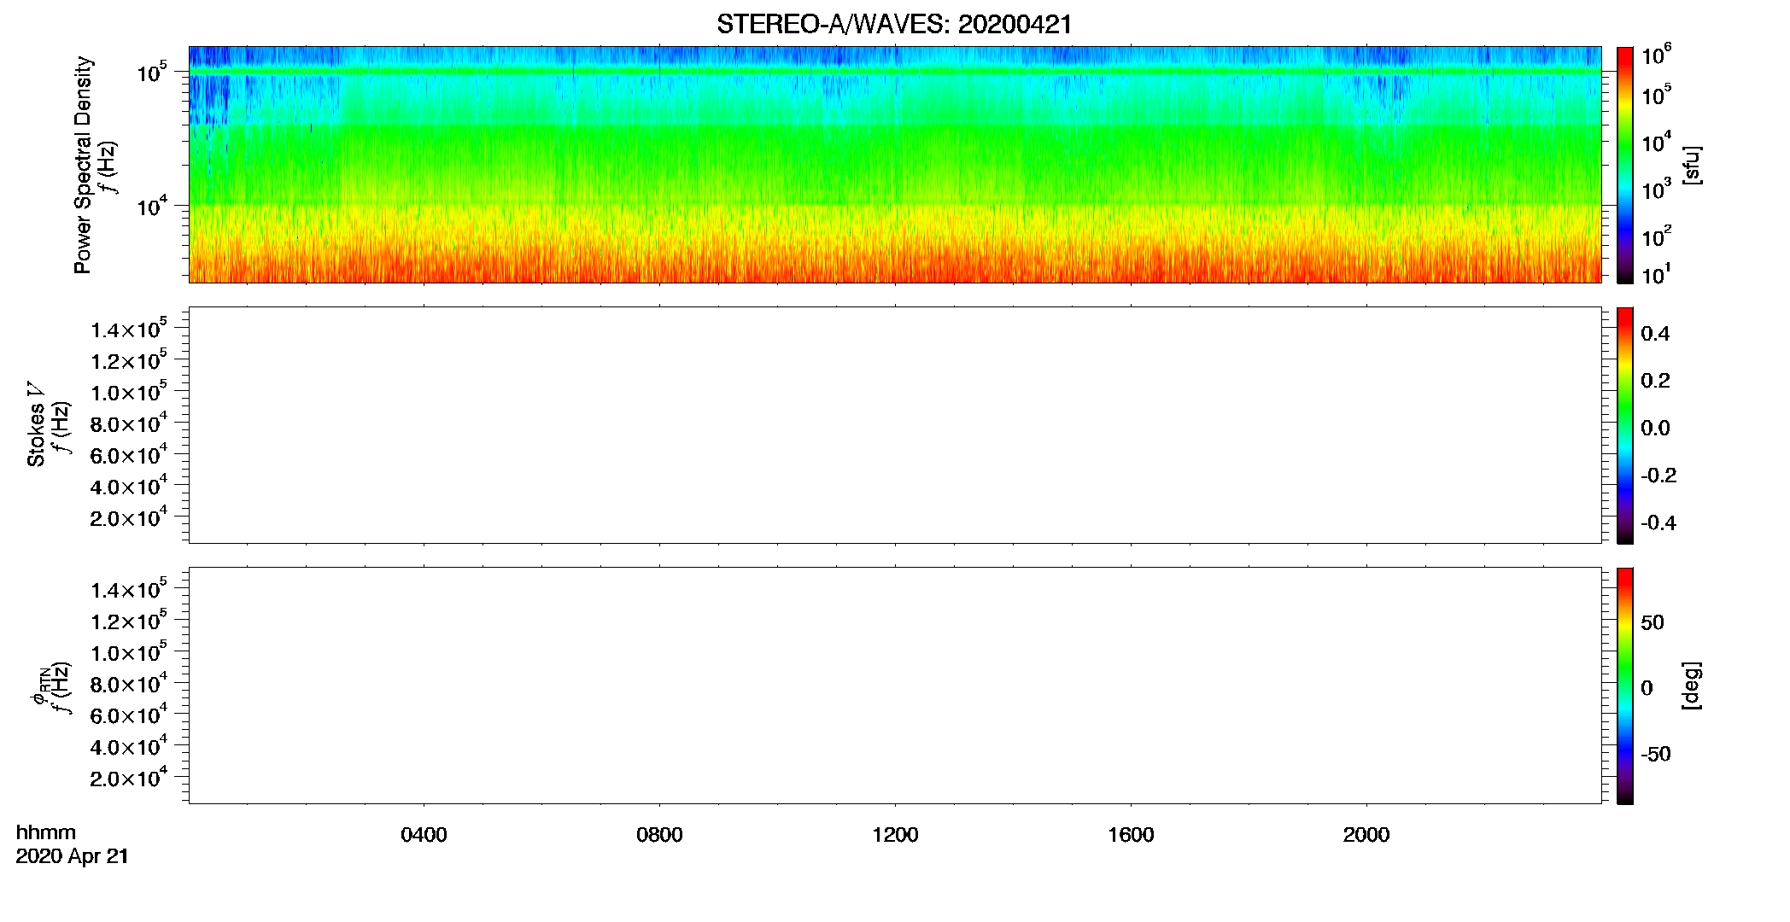Select the 2000 time tick label
Screen dimensions: 1790x922
coord(1366,835)
